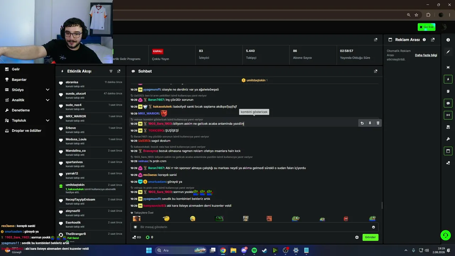
Task: Toggle the activity feed lightning panel button
Action: pos(448,79)
